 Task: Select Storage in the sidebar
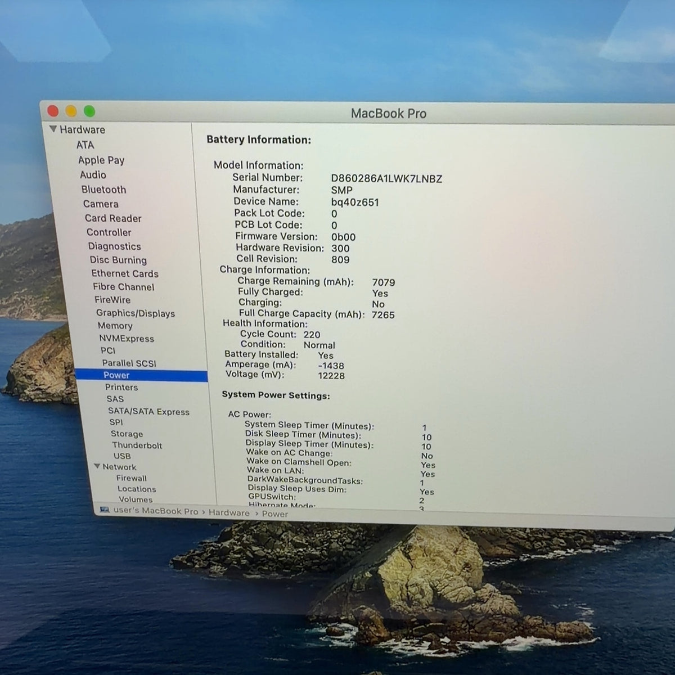coord(127,434)
